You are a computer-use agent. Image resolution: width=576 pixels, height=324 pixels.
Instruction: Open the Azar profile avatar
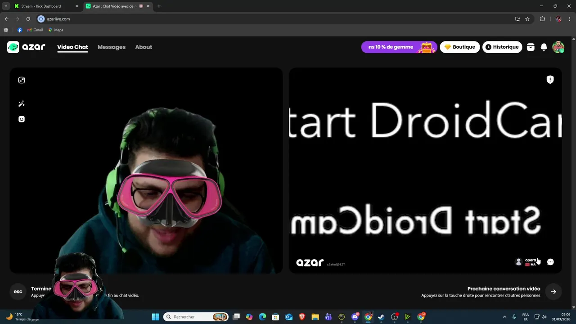tap(558, 47)
